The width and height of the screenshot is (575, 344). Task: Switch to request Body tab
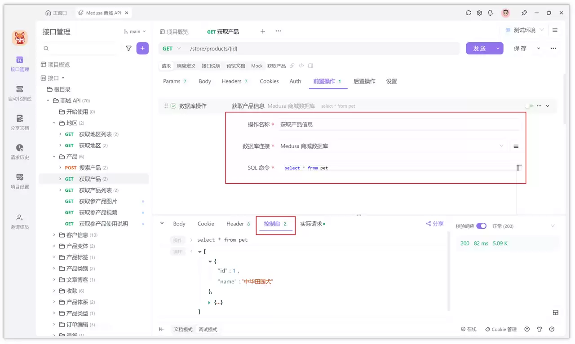coord(205,81)
